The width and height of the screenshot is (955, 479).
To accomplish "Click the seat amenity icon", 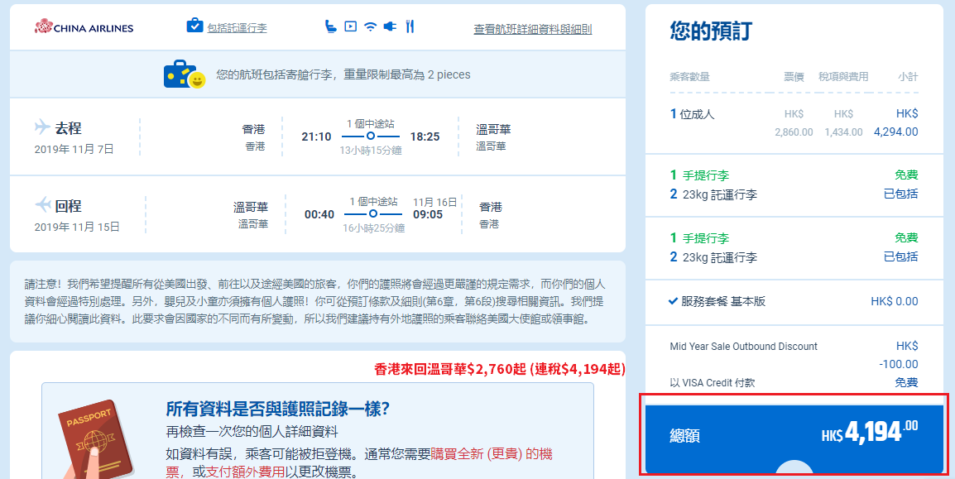I will pos(331,26).
